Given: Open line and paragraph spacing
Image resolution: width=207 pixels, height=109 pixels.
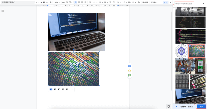Looking at the screenshot, I should [x=90, y=2].
